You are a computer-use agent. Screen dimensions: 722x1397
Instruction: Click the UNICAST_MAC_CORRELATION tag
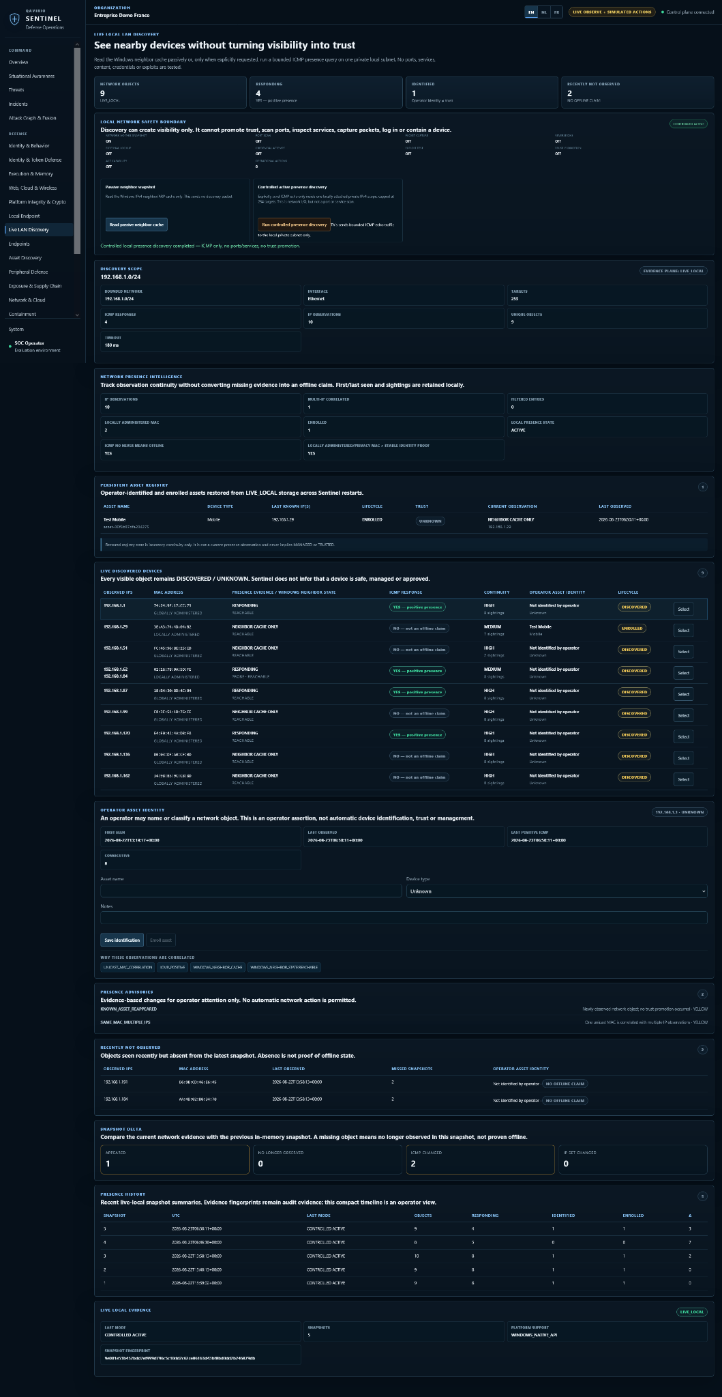(127, 967)
